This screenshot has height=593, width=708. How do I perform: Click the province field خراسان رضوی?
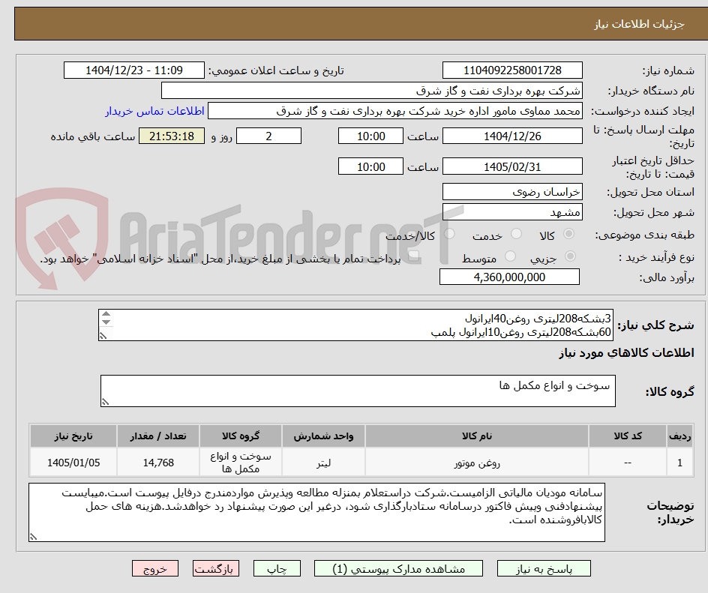point(512,192)
